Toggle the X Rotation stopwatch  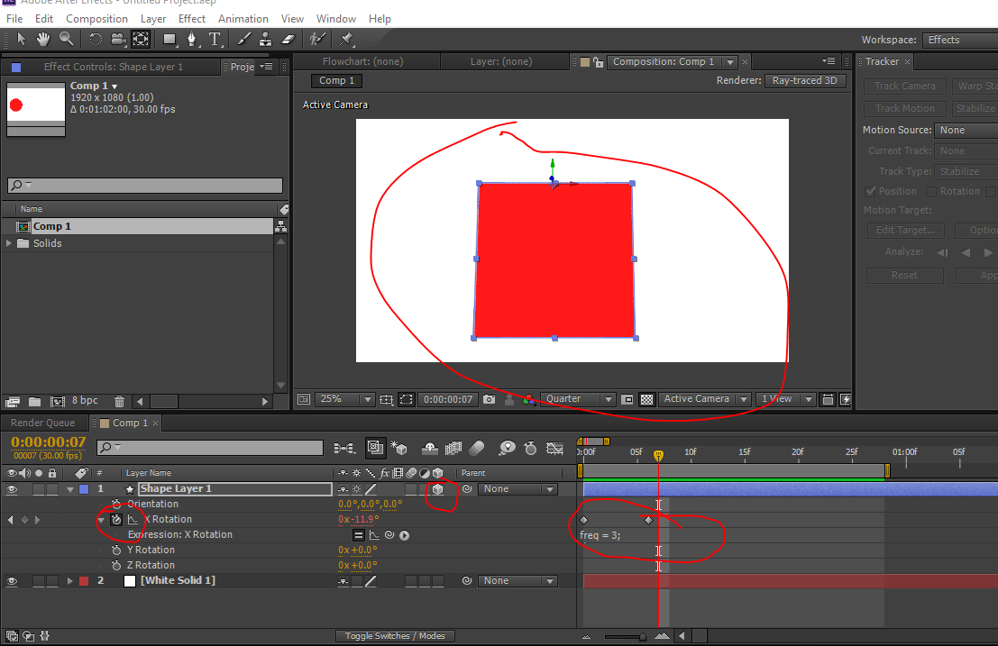pyautogui.click(x=116, y=520)
